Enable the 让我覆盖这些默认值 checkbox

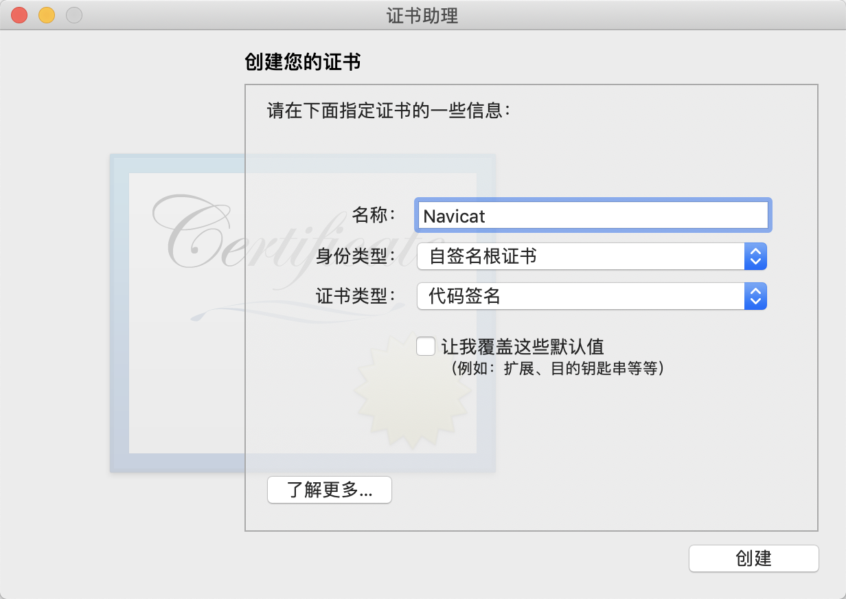[426, 346]
